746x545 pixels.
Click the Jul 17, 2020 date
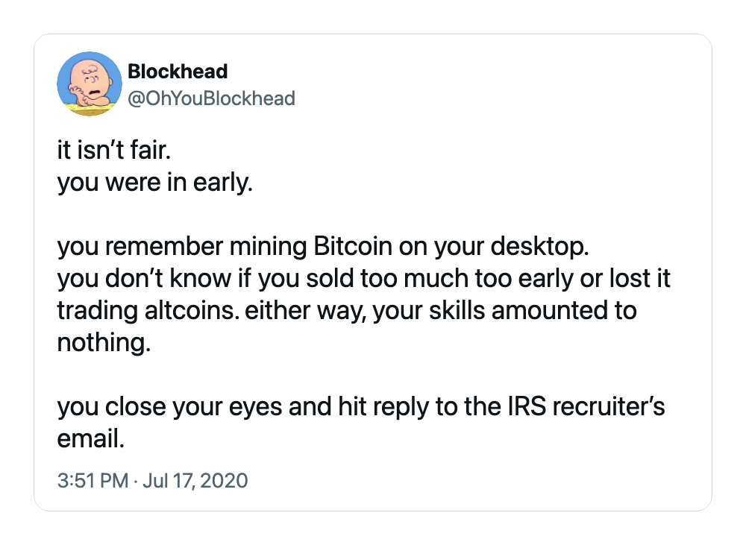(x=195, y=480)
